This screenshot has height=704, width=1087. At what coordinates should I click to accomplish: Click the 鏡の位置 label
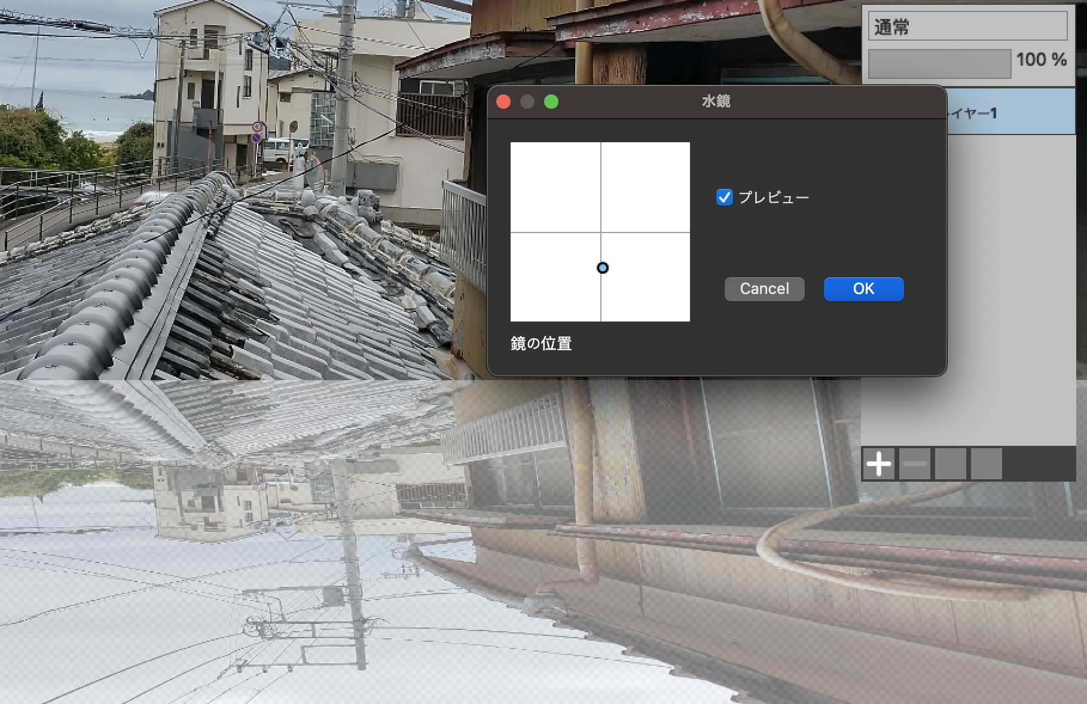541,344
